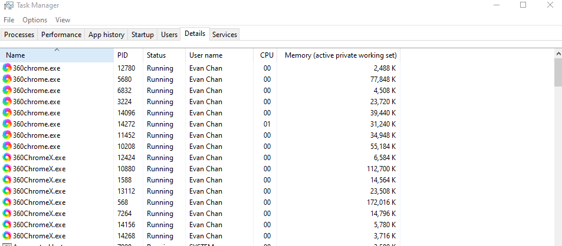
Task: Click Evan Chan user of PID 14156
Action: pyautogui.click(x=206, y=225)
